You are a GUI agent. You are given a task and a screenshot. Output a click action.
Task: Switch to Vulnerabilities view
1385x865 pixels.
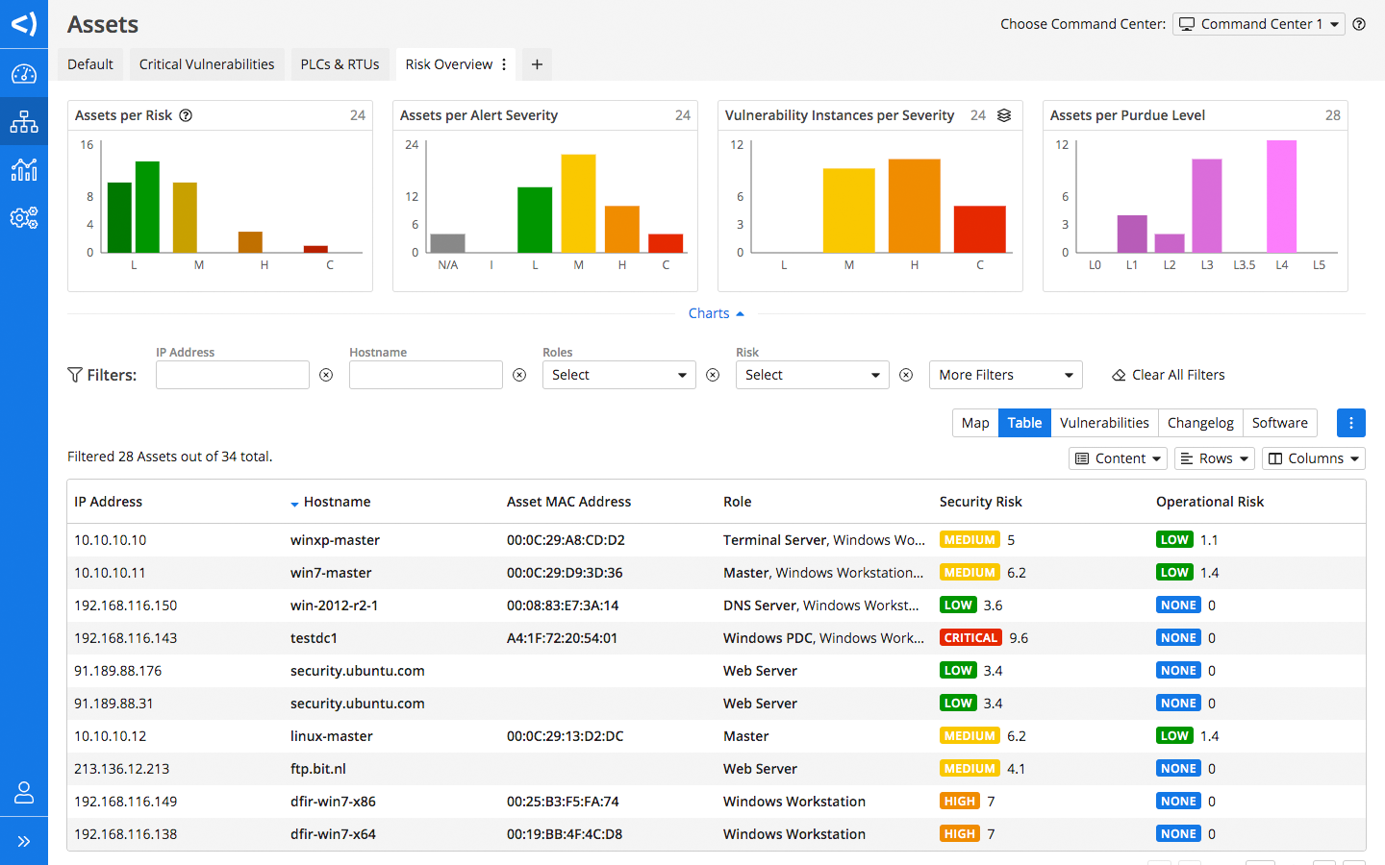coord(1104,423)
